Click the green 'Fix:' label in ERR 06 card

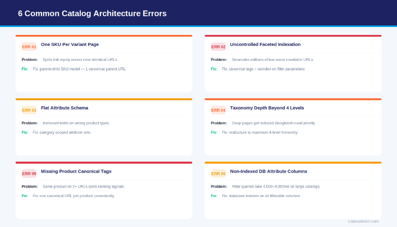[x=214, y=196]
